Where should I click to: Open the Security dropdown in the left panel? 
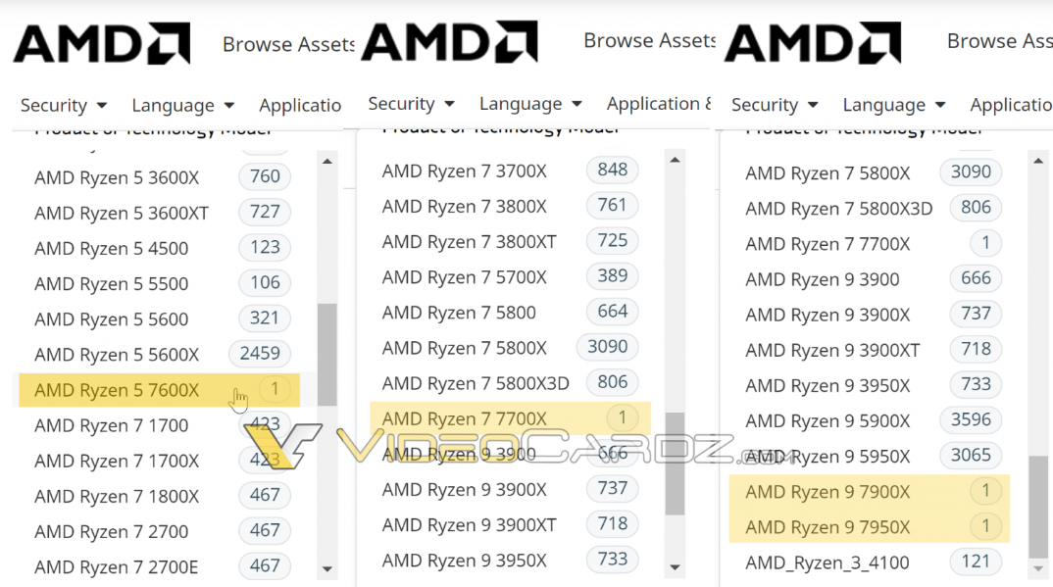64,105
